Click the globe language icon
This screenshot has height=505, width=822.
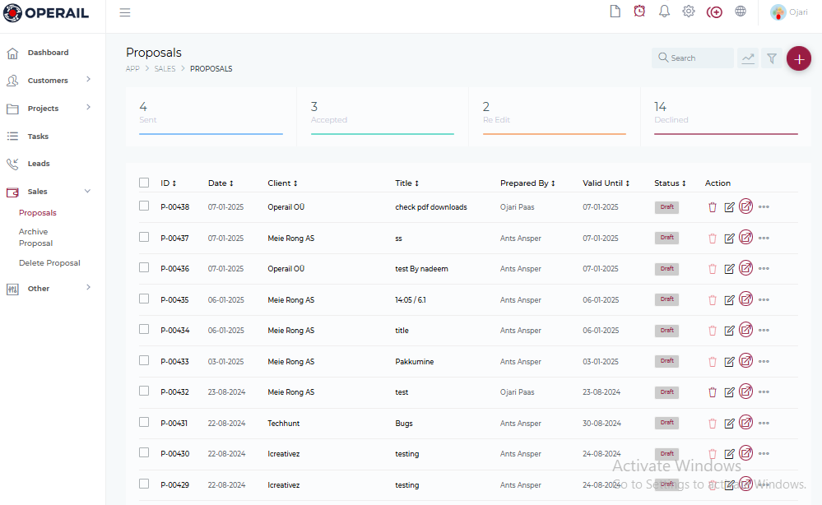[741, 12]
